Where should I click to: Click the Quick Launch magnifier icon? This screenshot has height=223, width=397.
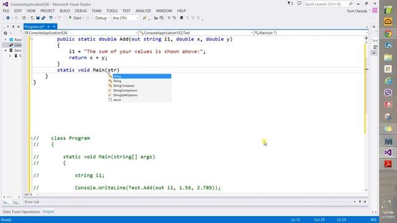pos(350,4)
